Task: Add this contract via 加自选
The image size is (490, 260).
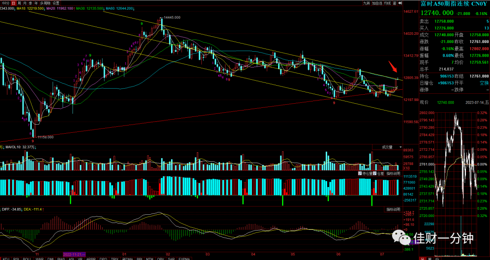Action: point(377,3)
